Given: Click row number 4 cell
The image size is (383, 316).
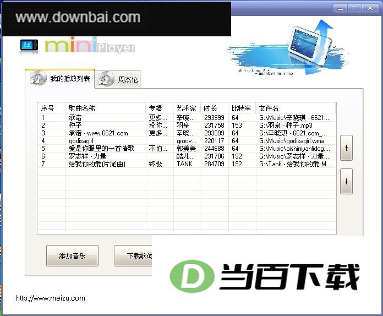Looking at the screenshot, I should point(43,141).
